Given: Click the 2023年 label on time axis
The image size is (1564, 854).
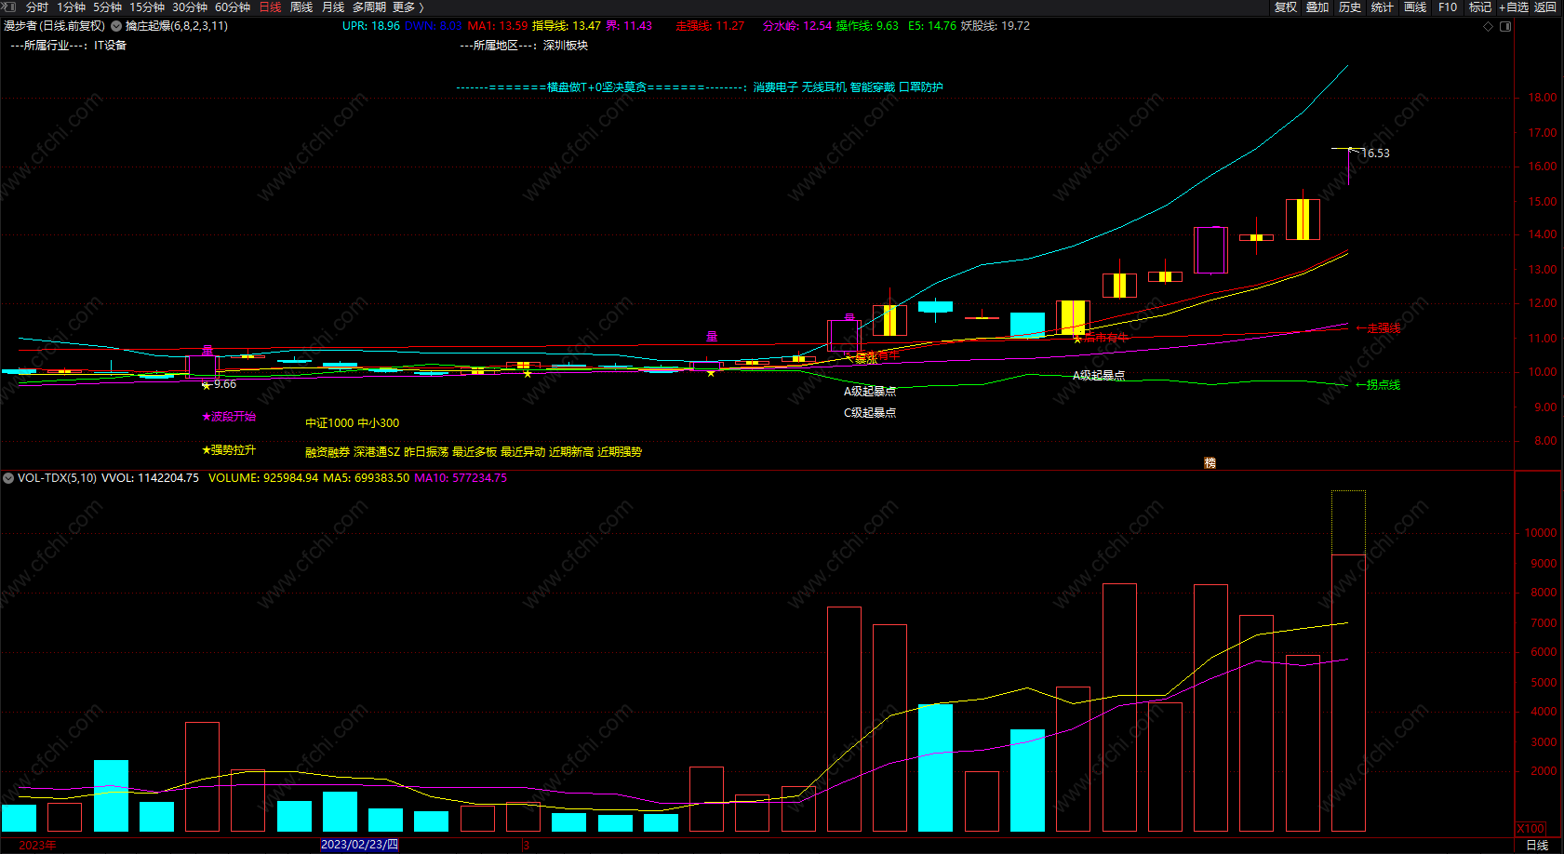Looking at the screenshot, I should pyautogui.click(x=37, y=845).
